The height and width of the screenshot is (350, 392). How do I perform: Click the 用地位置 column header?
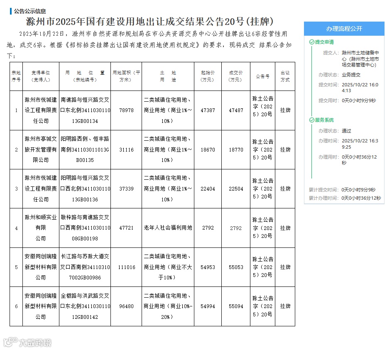(85, 76)
